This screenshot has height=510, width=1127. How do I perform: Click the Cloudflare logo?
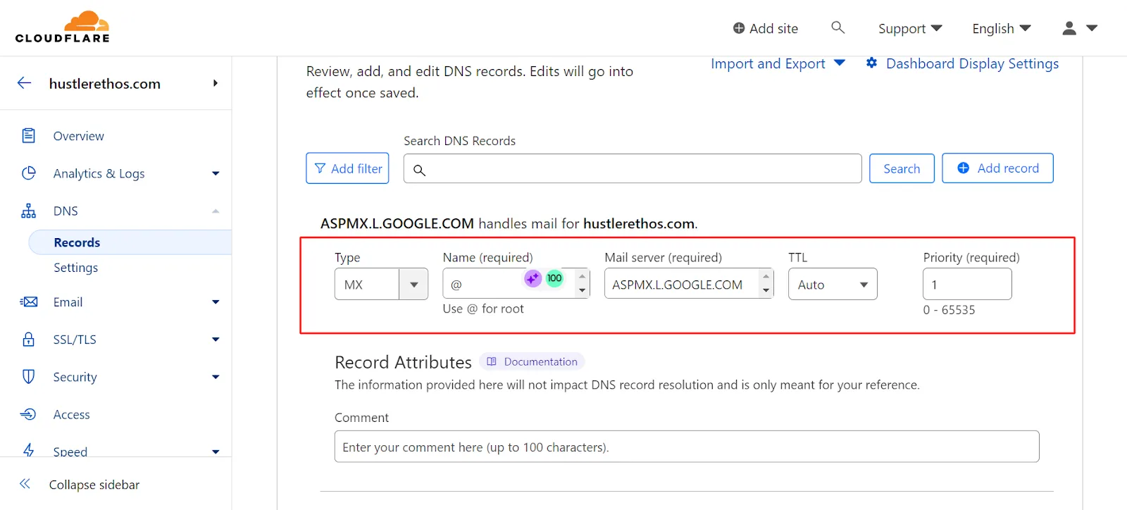click(x=63, y=27)
